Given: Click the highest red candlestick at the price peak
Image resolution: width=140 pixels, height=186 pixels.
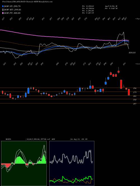Looking at the screenshot, I should point(118,72).
